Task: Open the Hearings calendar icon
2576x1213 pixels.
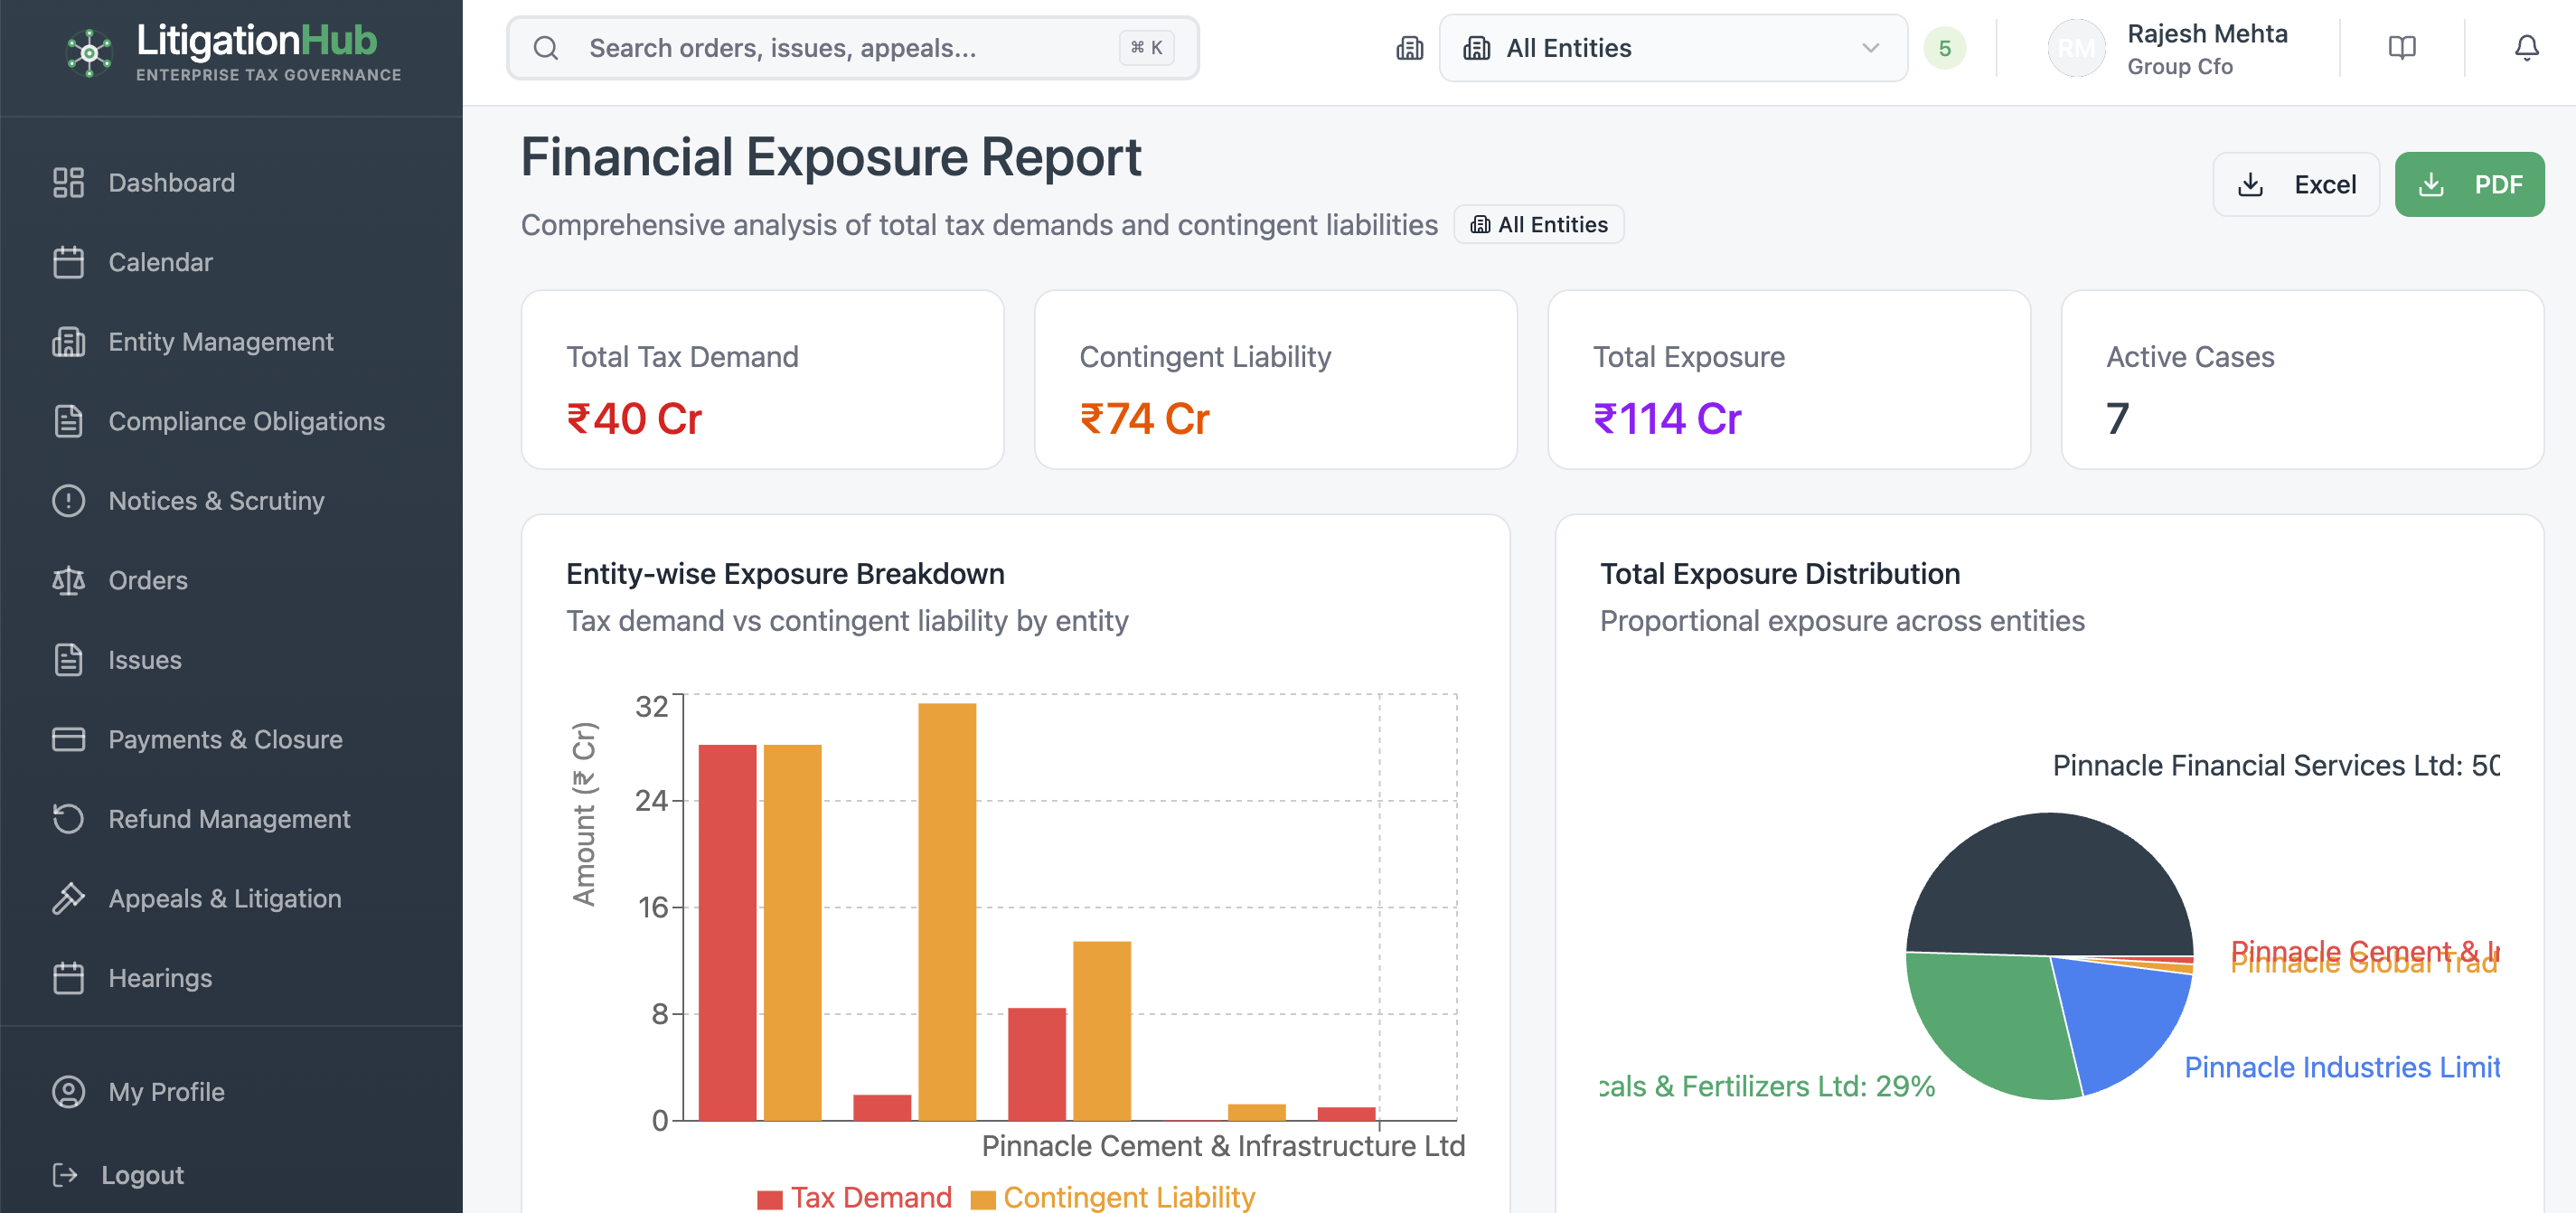Action: point(68,978)
